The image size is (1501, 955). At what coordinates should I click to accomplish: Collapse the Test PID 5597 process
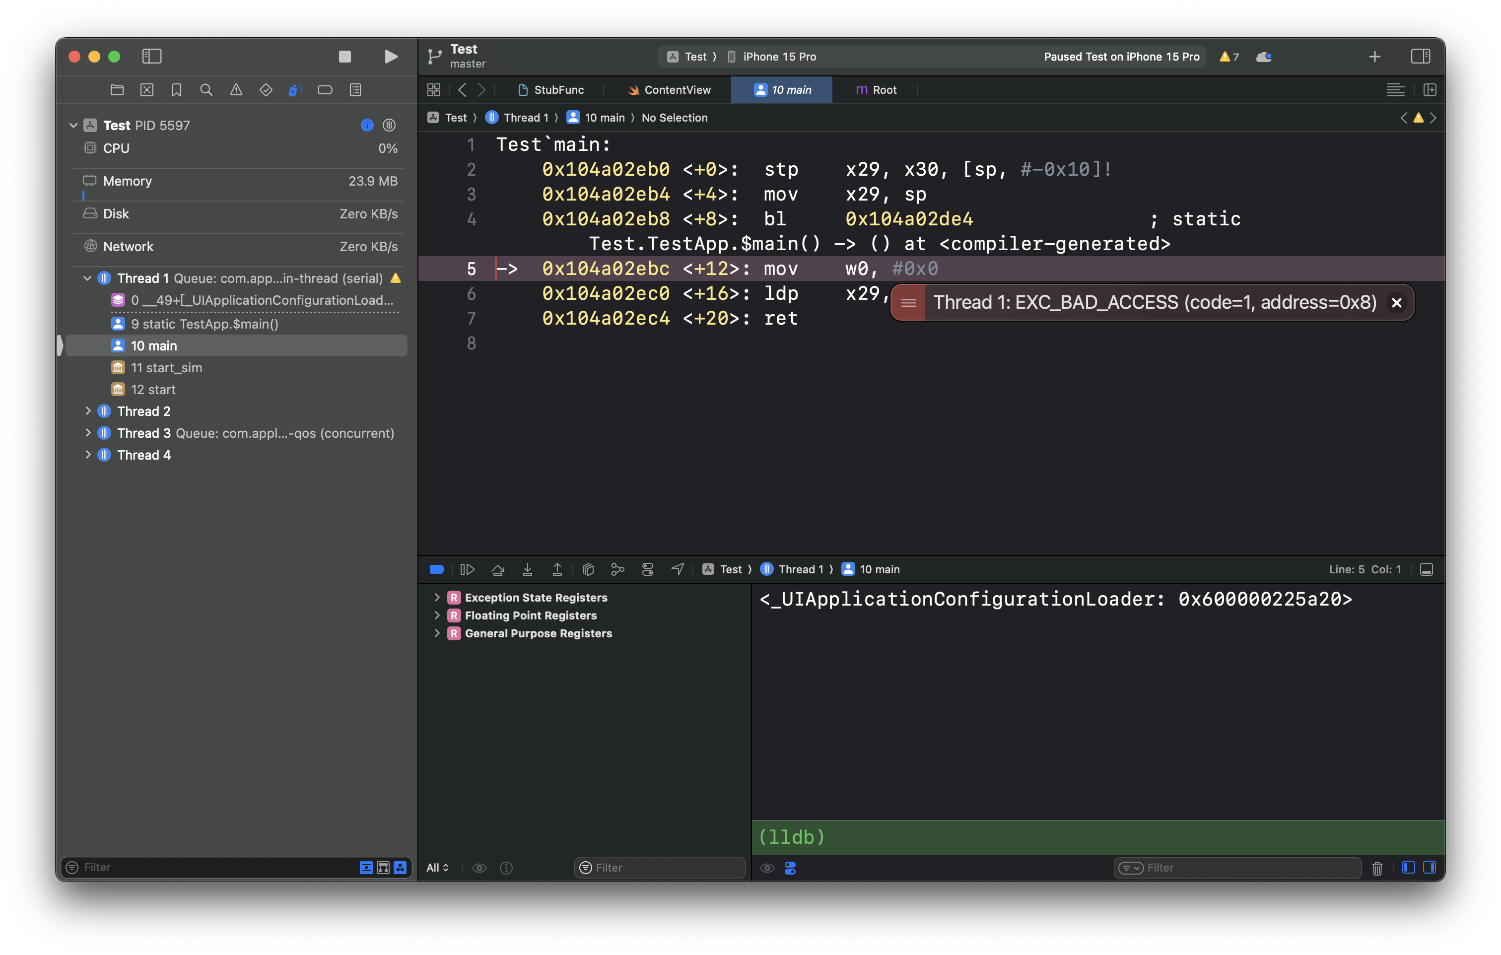73,125
